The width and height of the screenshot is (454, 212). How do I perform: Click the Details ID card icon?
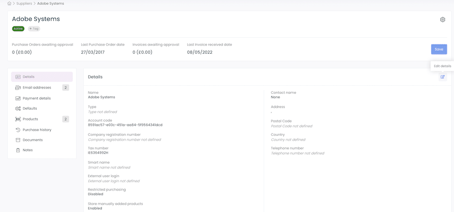(18, 77)
